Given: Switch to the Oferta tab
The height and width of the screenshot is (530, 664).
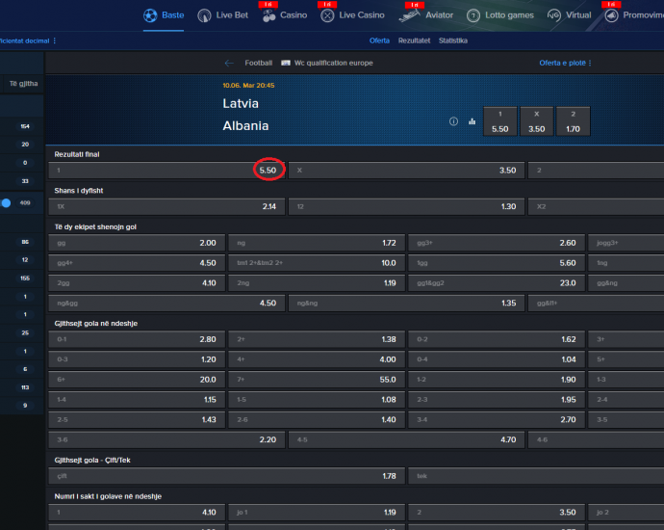Looking at the screenshot, I should coord(379,40).
